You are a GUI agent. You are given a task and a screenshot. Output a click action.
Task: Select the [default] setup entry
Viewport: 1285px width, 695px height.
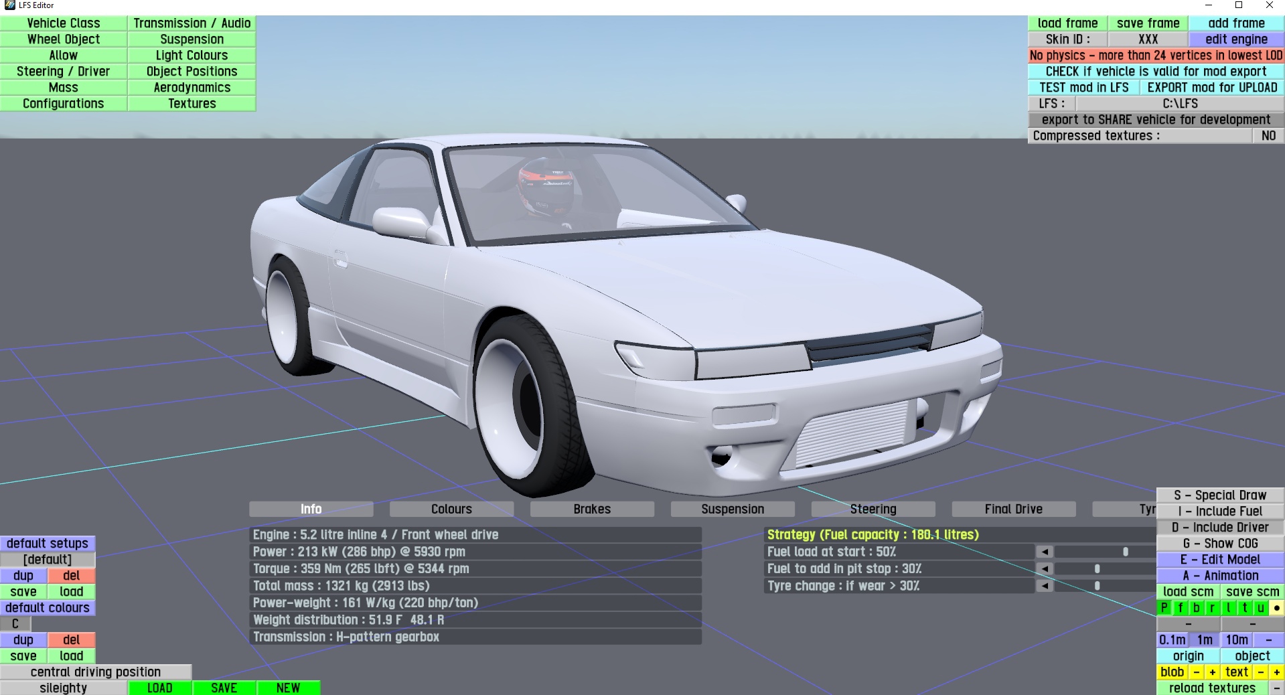coord(48,560)
